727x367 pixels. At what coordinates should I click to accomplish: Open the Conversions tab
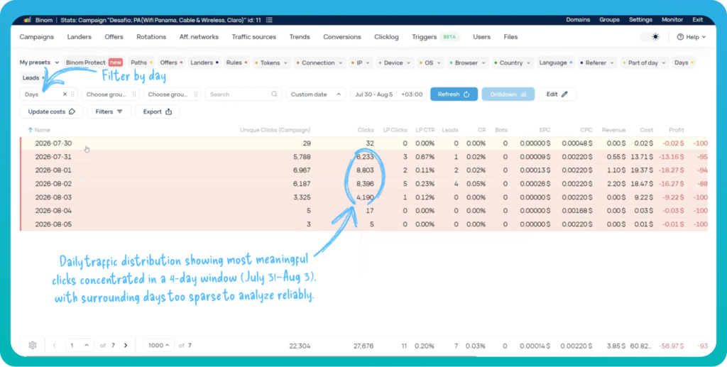pyautogui.click(x=342, y=37)
